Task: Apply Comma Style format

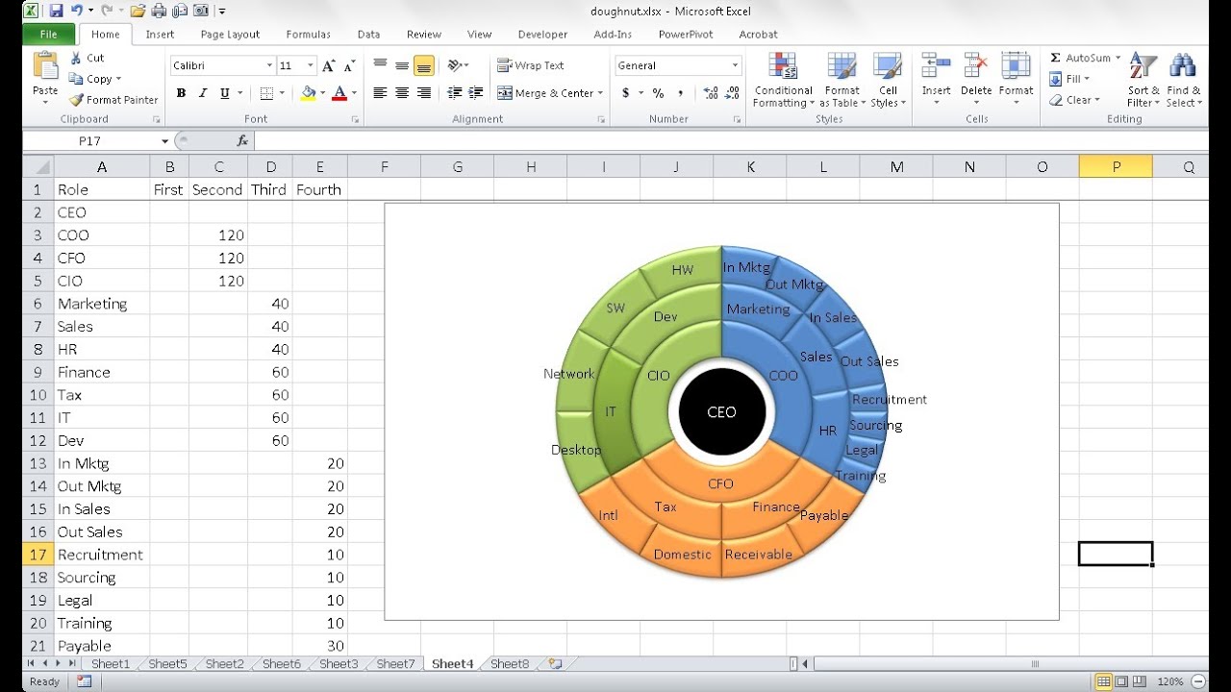Action: click(x=681, y=93)
